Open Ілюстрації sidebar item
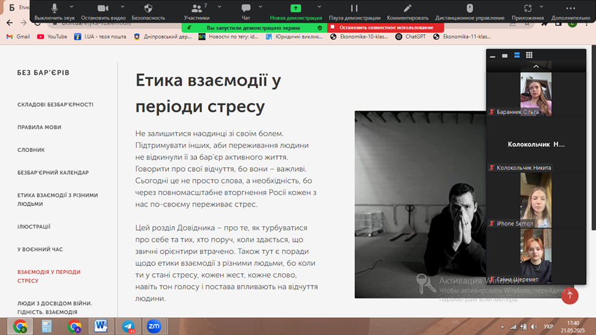Viewport: 596px width, 335px height. tap(34, 227)
